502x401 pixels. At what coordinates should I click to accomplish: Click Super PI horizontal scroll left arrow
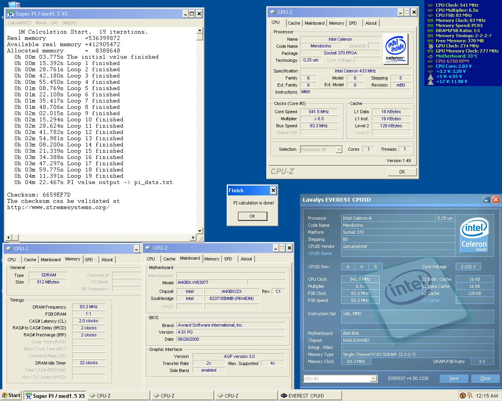coord(9,237)
